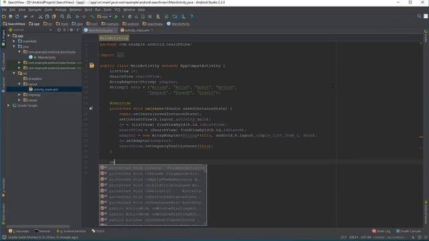Click the Search Everywhere magnifier icon

(x=419, y=16)
